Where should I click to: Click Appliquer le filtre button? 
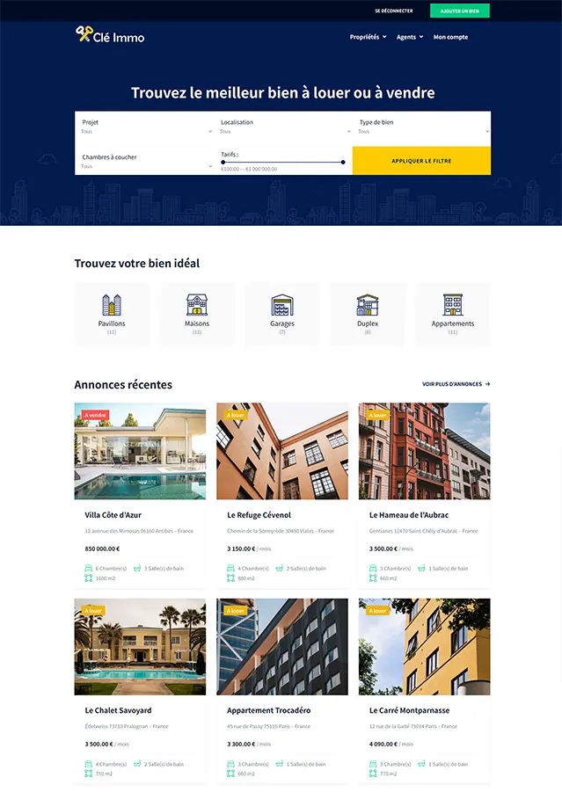pyautogui.click(x=421, y=161)
